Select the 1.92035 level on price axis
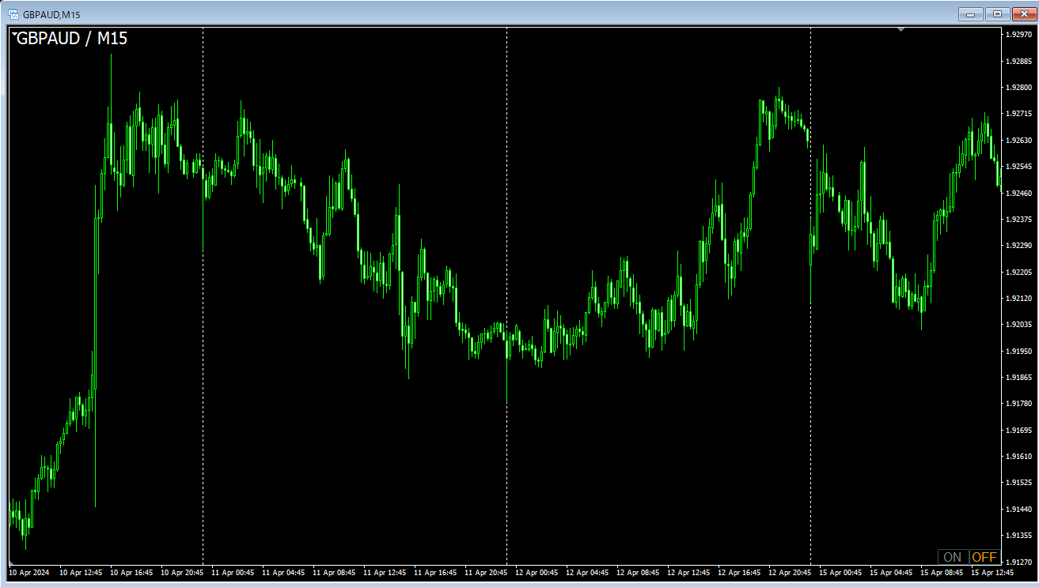The width and height of the screenshot is (1039, 587). click(x=1019, y=325)
